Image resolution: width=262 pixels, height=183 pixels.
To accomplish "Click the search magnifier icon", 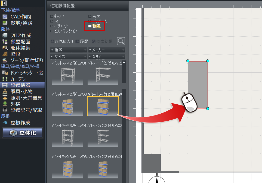I will [121, 41].
